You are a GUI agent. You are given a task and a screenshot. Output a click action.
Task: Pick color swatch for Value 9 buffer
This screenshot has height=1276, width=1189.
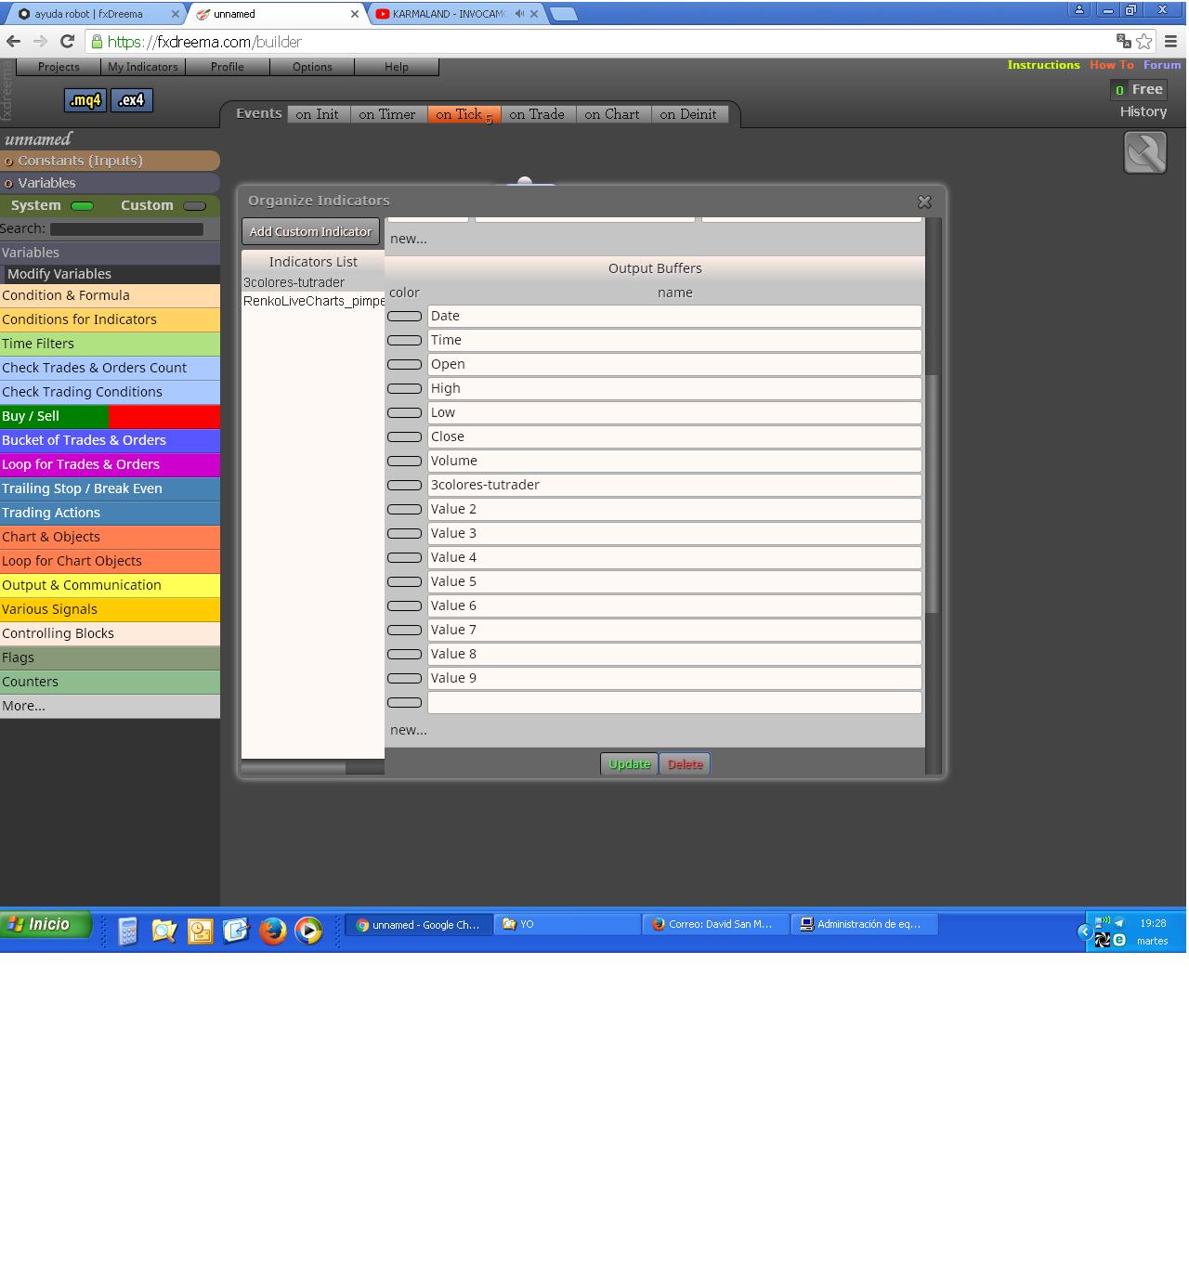404,679
